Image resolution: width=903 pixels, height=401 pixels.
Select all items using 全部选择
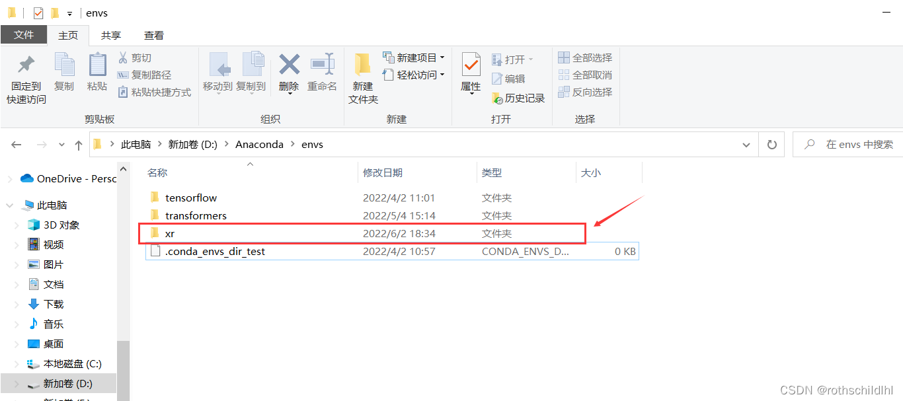pos(584,57)
